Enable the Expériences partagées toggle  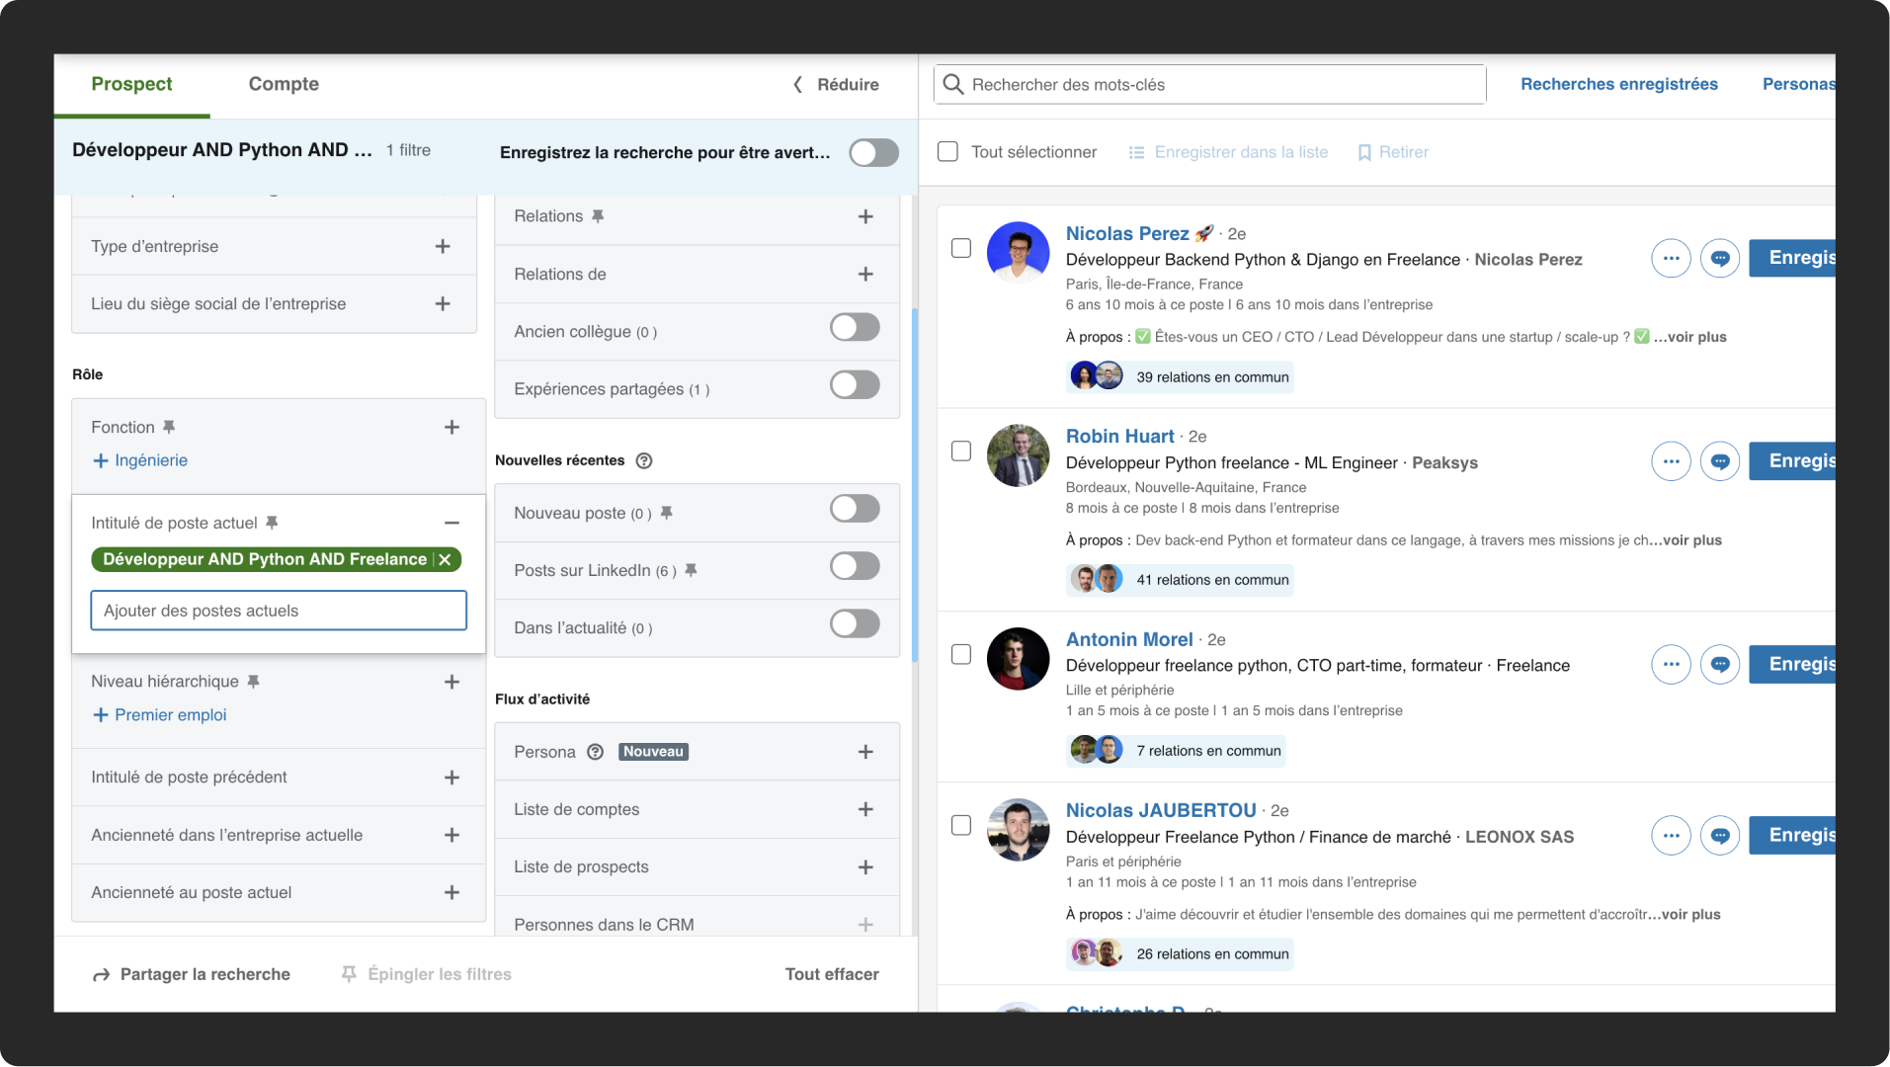[x=855, y=385]
